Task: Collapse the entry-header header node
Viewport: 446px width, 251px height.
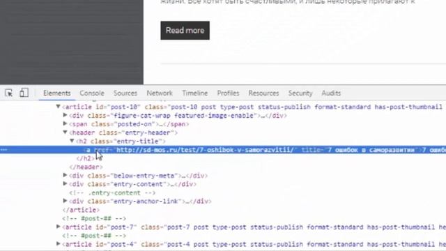Action: click(65, 132)
